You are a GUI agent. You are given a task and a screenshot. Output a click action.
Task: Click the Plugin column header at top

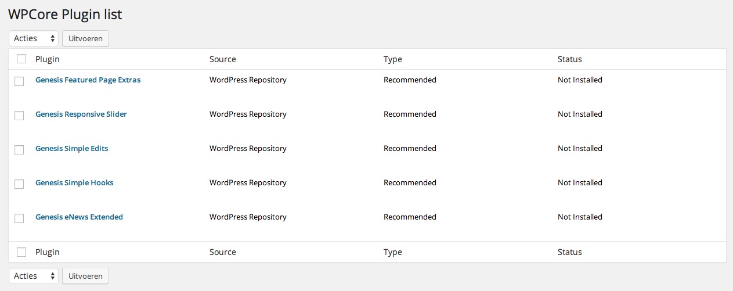pos(48,59)
